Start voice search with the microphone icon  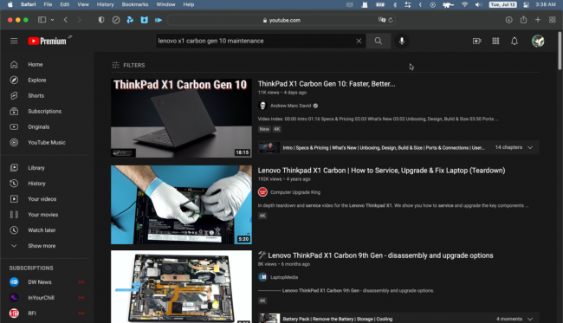402,41
